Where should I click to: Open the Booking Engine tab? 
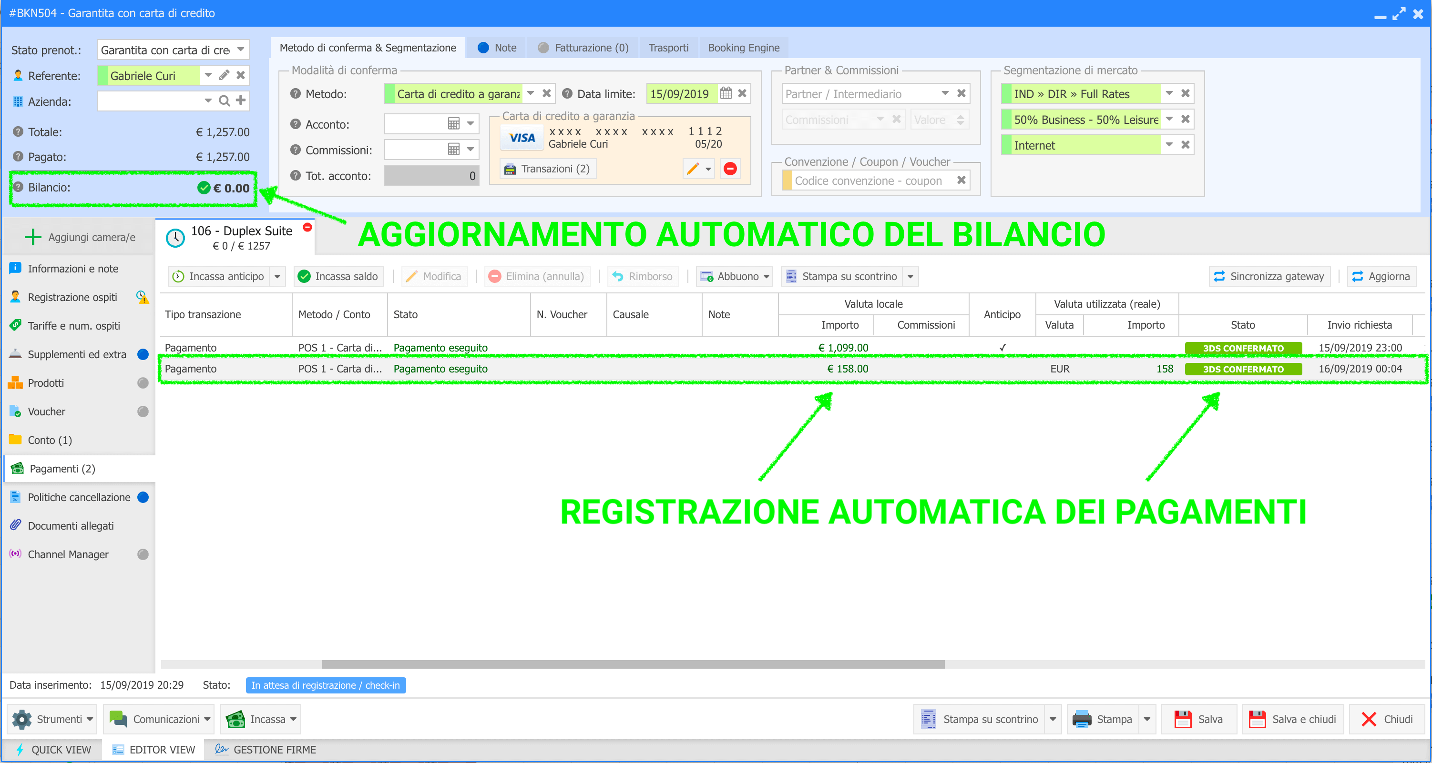[x=743, y=48]
